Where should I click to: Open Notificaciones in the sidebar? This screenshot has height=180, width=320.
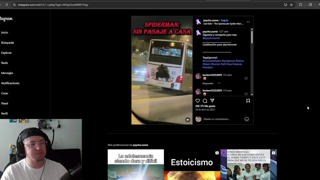pyautogui.click(x=10, y=83)
